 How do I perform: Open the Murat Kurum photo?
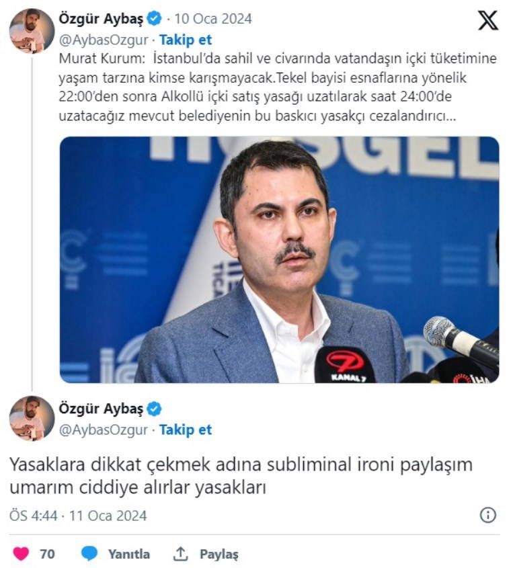pyautogui.click(x=279, y=259)
